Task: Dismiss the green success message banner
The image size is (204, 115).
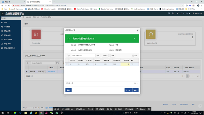Action: 134,38
